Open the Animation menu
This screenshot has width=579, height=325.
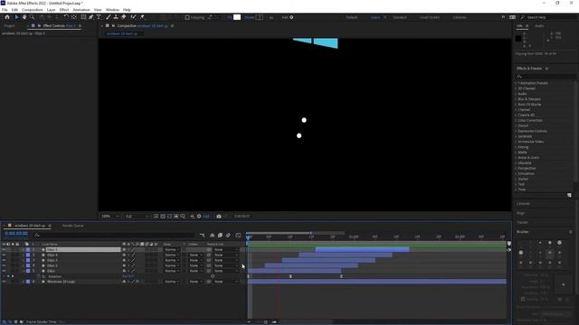(81, 10)
